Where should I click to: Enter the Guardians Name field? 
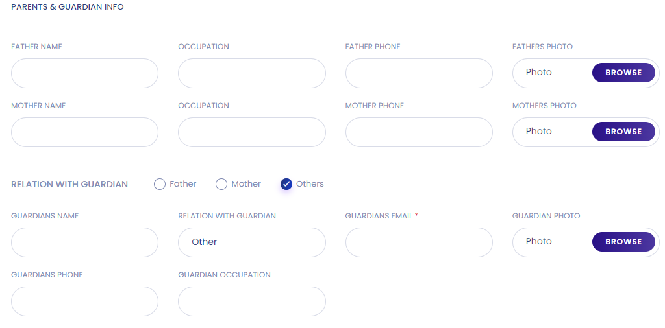tap(84, 242)
